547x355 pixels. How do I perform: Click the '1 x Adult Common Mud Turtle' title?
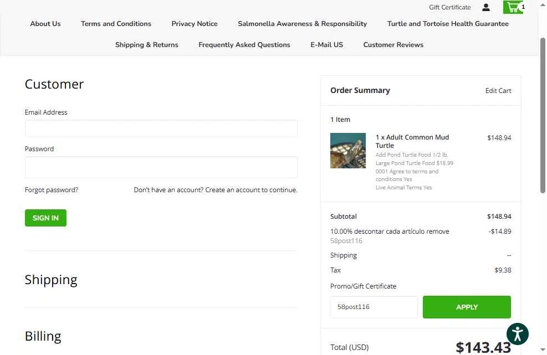412,141
